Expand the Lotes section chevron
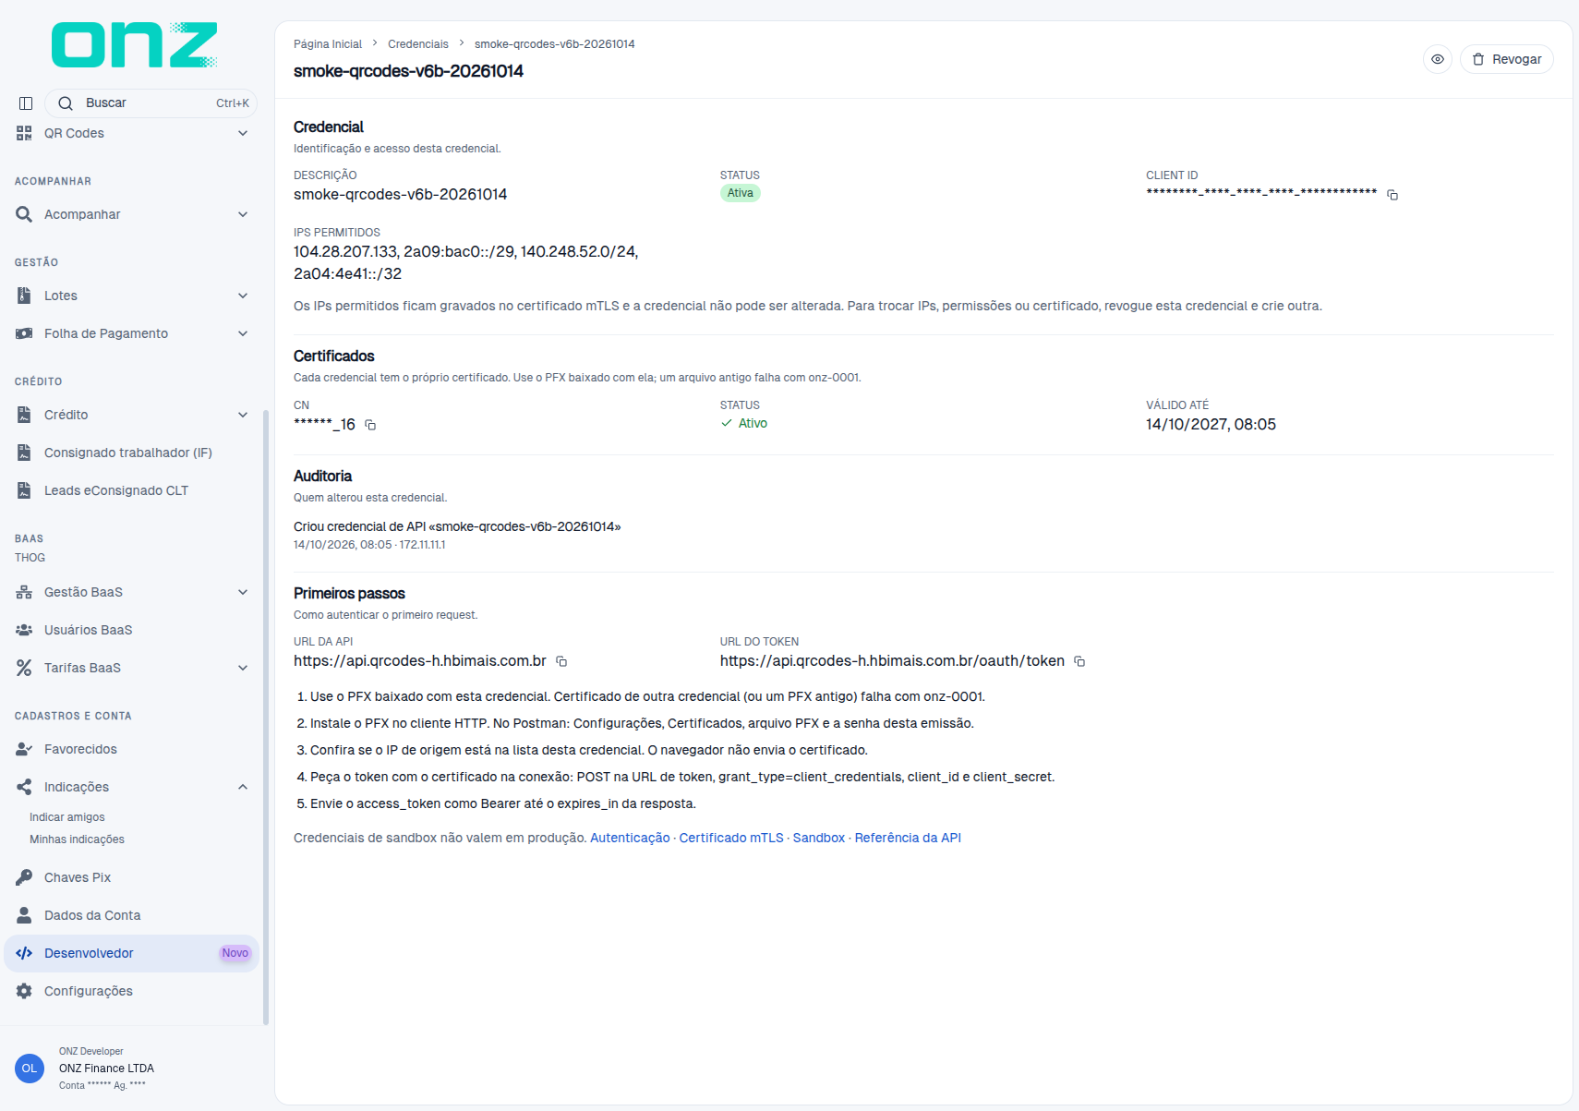 click(243, 296)
